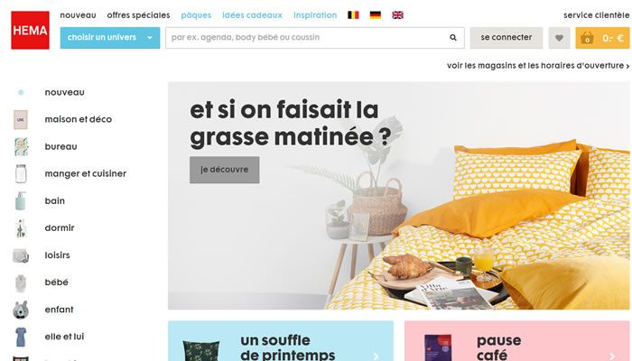Open the pause café banner arrow
632x361 pixels.
612,356
